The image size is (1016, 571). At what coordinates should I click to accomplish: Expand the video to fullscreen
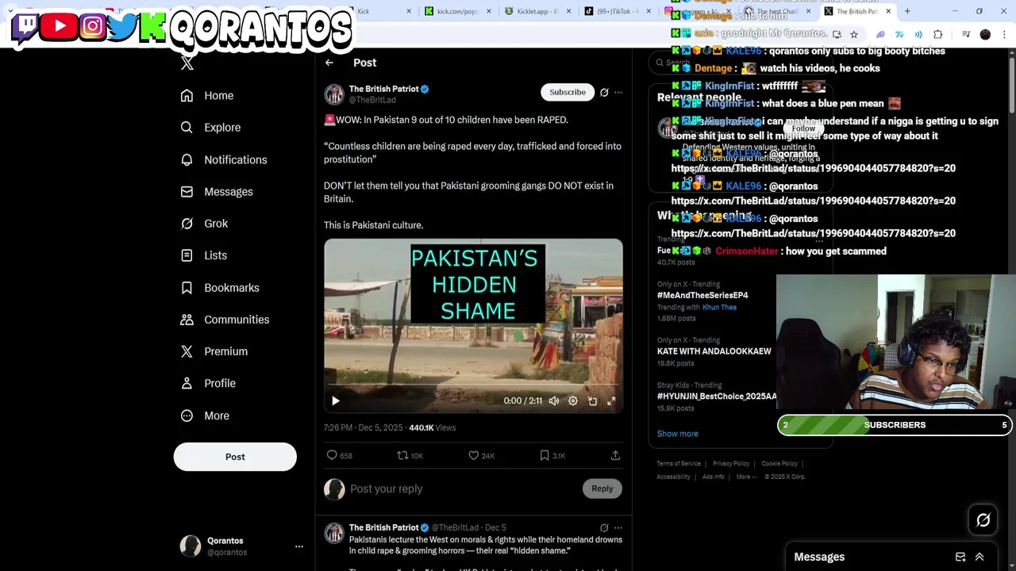pos(611,401)
